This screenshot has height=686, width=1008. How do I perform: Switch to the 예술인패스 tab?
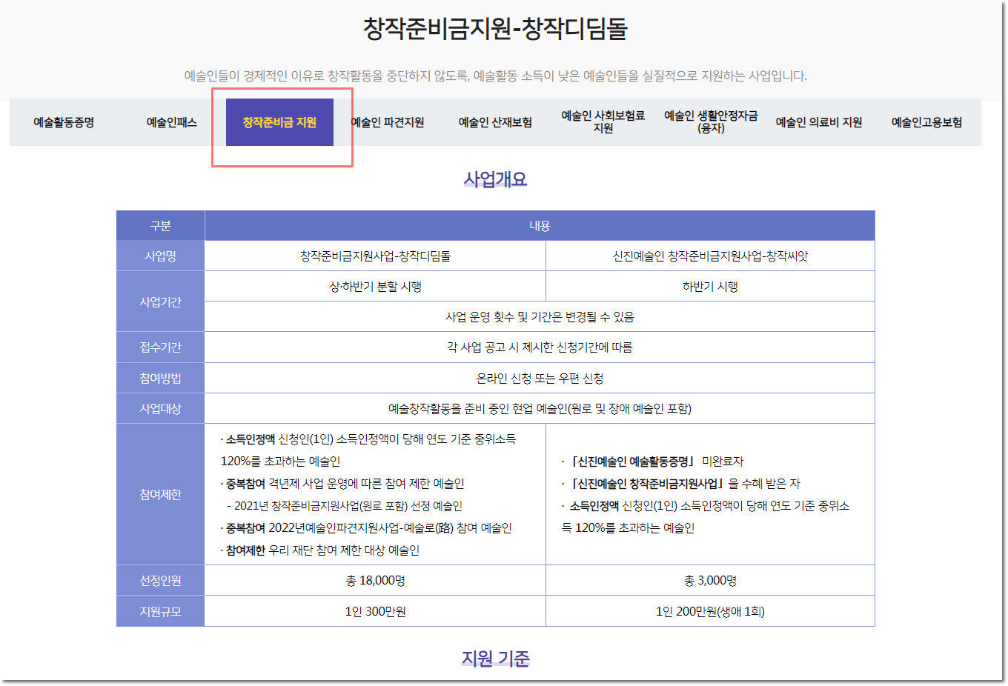coord(171,122)
